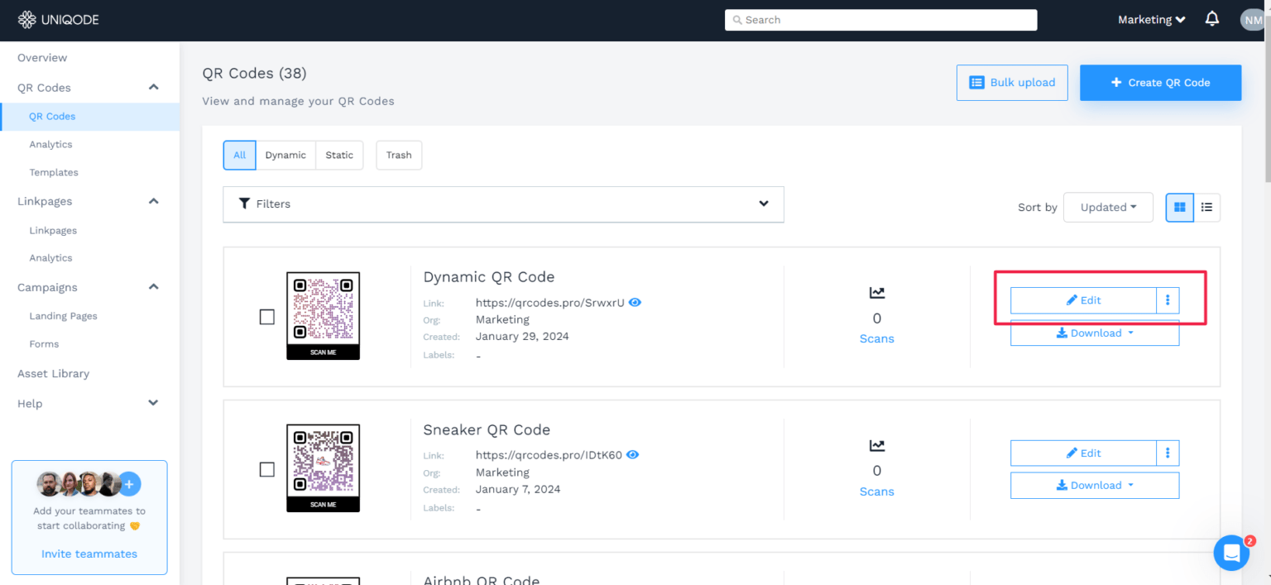The width and height of the screenshot is (1271, 585).
Task: Open Invite teammates link
Action: point(89,554)
